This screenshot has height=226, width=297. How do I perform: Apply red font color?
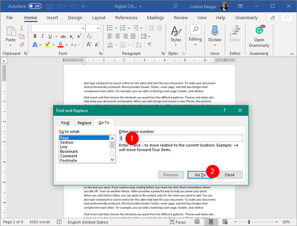(60, 45)
